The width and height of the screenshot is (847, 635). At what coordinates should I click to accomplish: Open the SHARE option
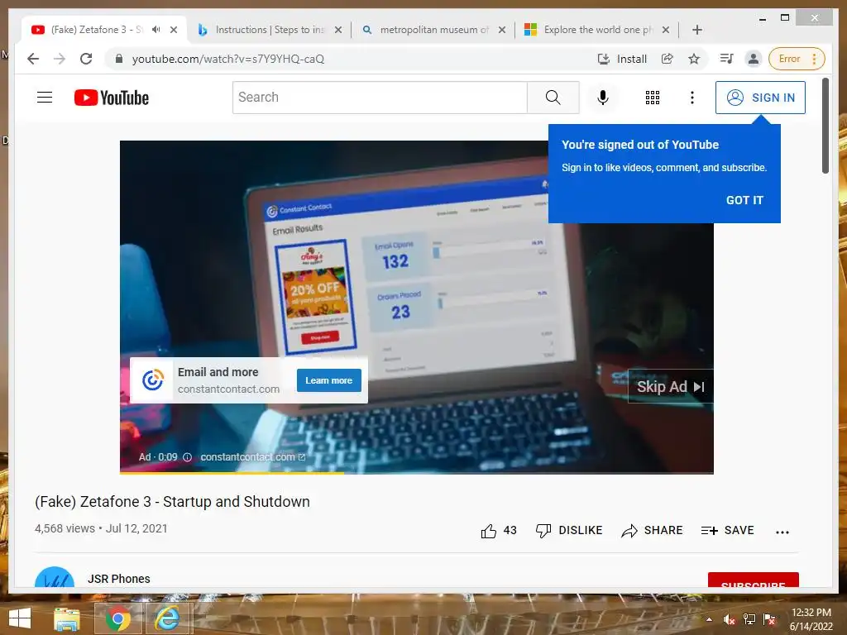click(x=652, y=531)
